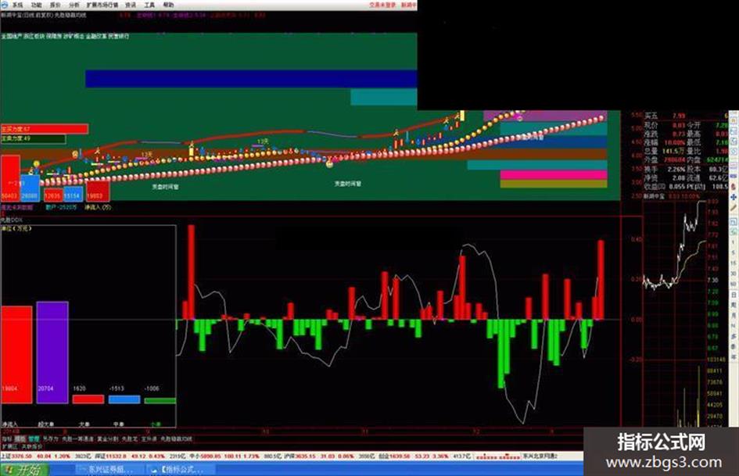Select the N-day period button
Screen dimensions: 739x476
[734, 326]
